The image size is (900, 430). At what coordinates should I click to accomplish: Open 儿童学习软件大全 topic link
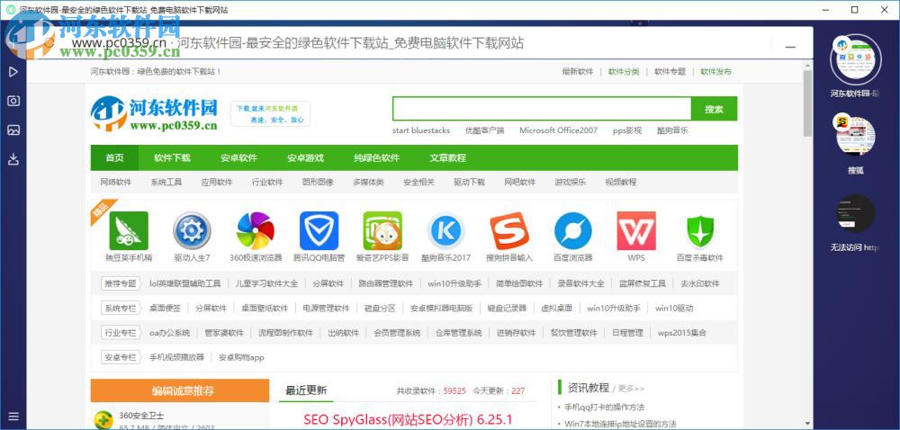[267, 283]
